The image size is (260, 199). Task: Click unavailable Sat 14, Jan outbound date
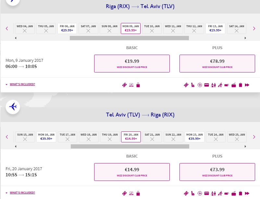coord(237,28)
